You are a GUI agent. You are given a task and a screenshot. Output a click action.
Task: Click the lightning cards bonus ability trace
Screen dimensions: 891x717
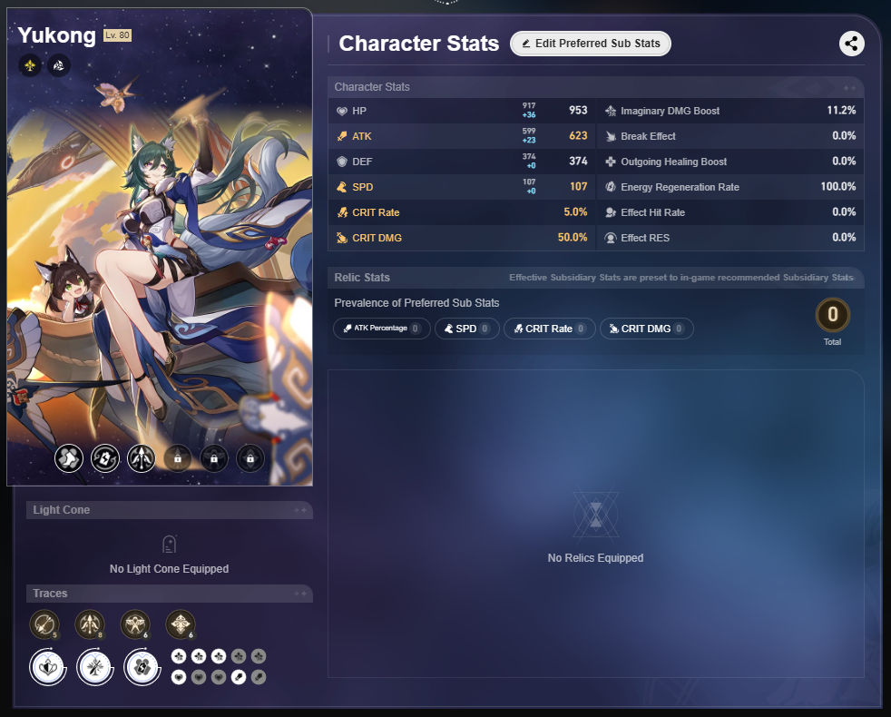[x=142, y=666]
